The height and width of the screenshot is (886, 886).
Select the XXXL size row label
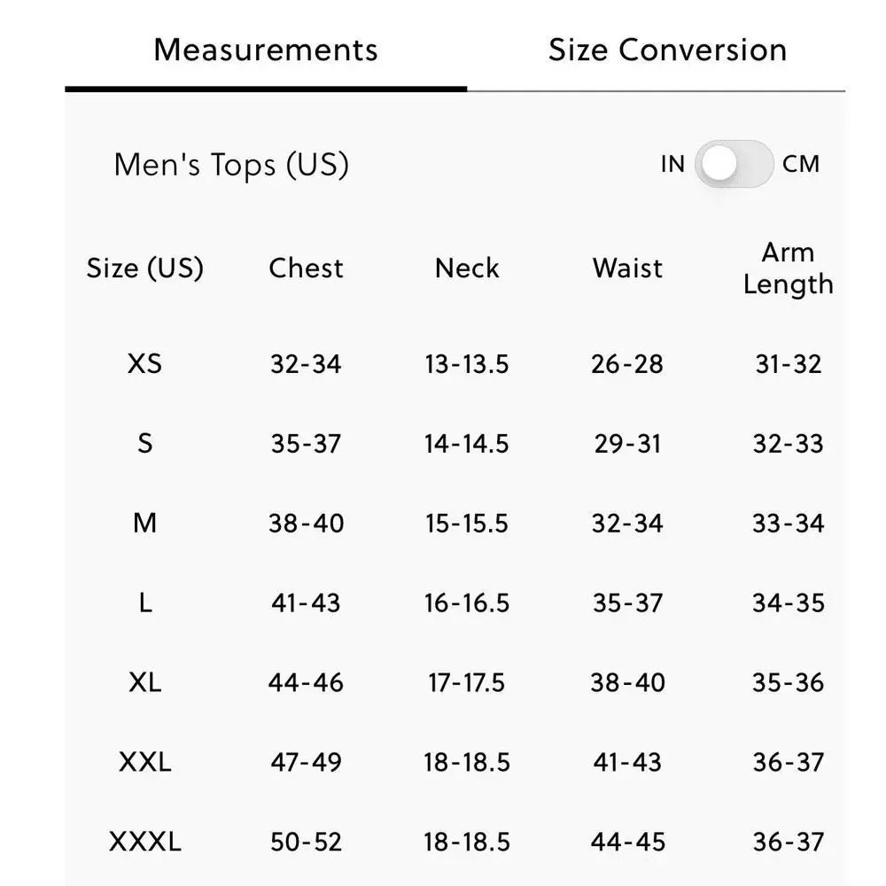click(145, 842)
